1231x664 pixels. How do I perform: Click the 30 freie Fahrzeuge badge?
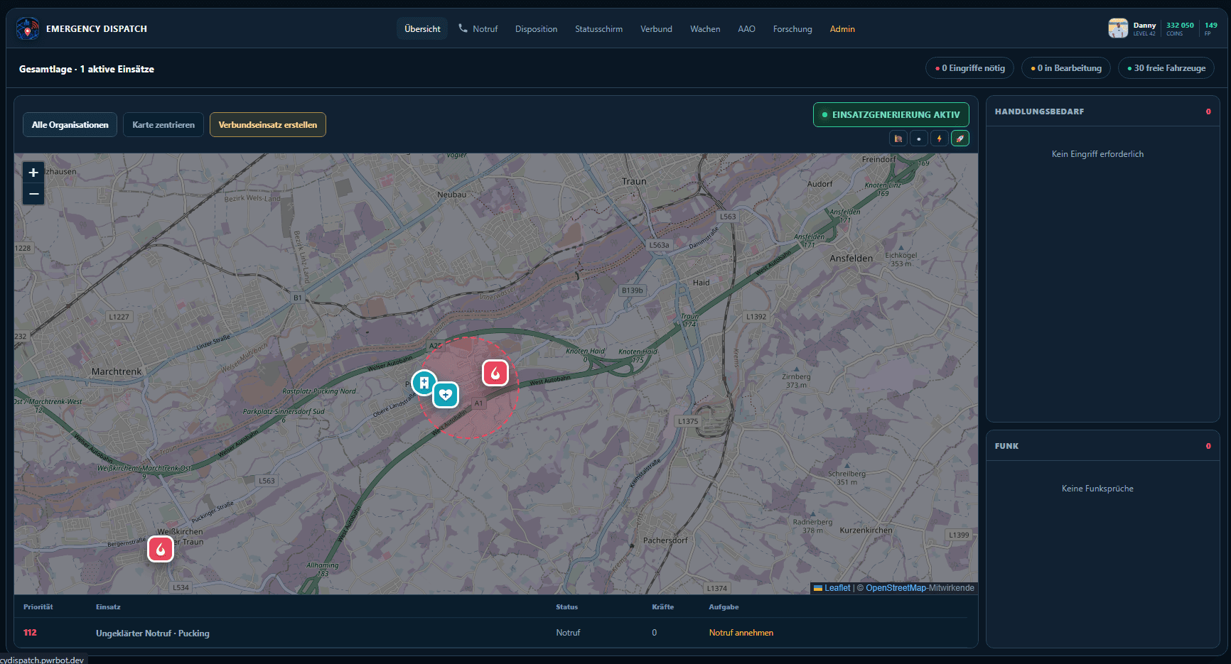[1166, 68]
